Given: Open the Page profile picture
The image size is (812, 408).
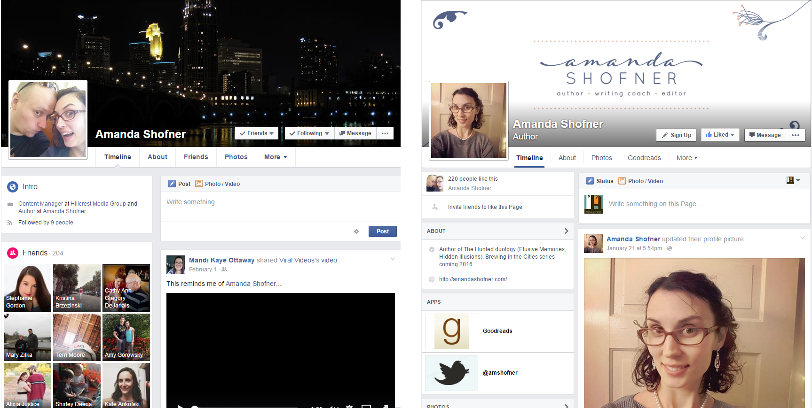Looking at the screenshot, I should tap(469, 121).
